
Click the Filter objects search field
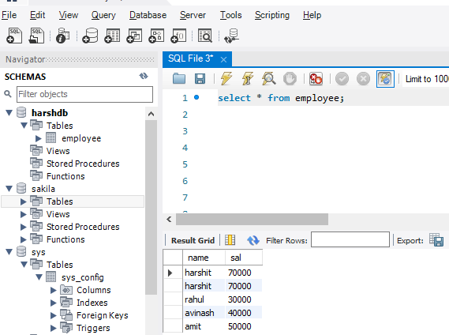84,94
